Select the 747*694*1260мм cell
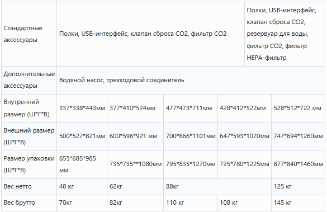 point(298,136)
